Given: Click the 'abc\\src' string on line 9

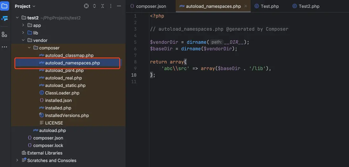Looking at the screenshot, I should pyautogui.click(x=175, y=68).
